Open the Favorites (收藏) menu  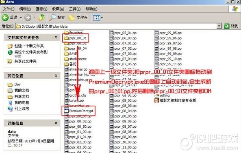pyautogui.click(x=58, y=9)
